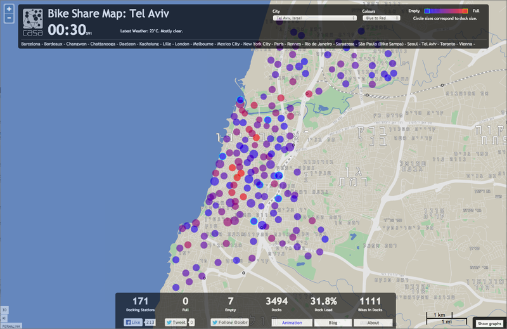Click the Latest Weather text
This screenshot has width=507, height=329.
[151, 31]
